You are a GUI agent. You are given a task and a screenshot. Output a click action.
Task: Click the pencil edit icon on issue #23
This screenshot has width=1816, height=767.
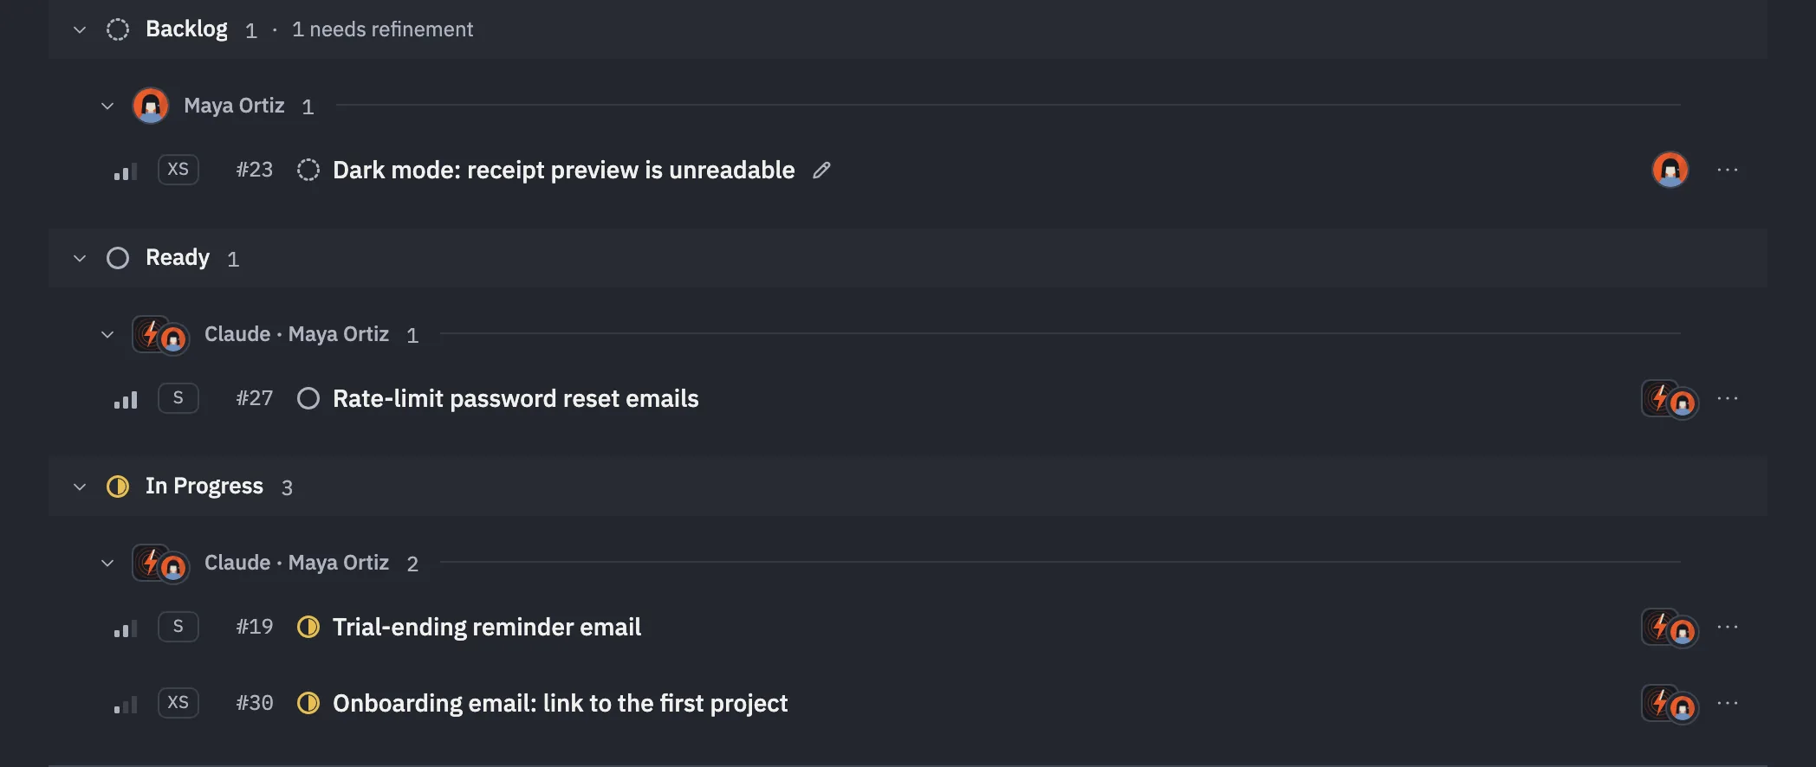[x=821, y=171]
